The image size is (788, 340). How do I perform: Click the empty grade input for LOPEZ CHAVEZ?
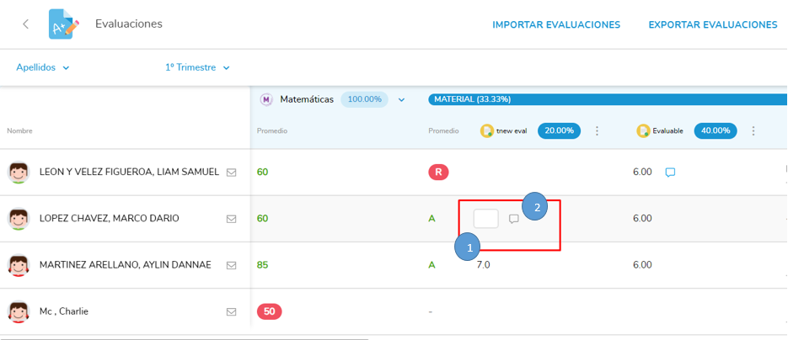point(485,219)
